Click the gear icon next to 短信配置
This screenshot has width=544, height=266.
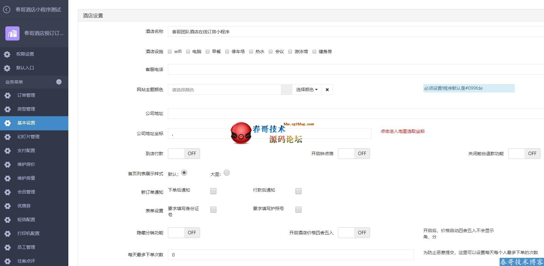point(8,220)
